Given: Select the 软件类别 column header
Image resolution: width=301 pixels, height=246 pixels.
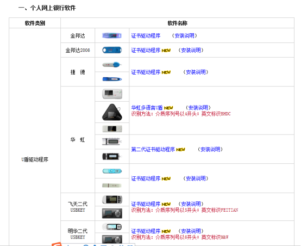Looking at the screenshot, I should click(35, 23).
